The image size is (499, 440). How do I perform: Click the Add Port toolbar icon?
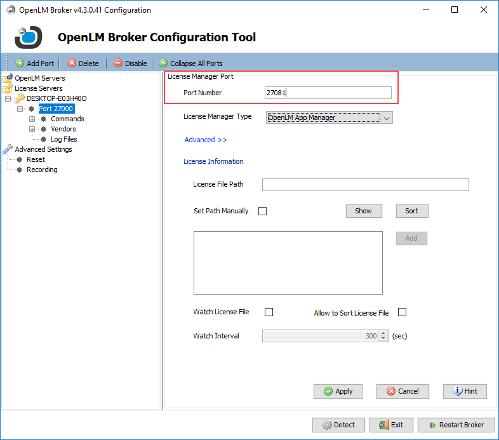20,63
